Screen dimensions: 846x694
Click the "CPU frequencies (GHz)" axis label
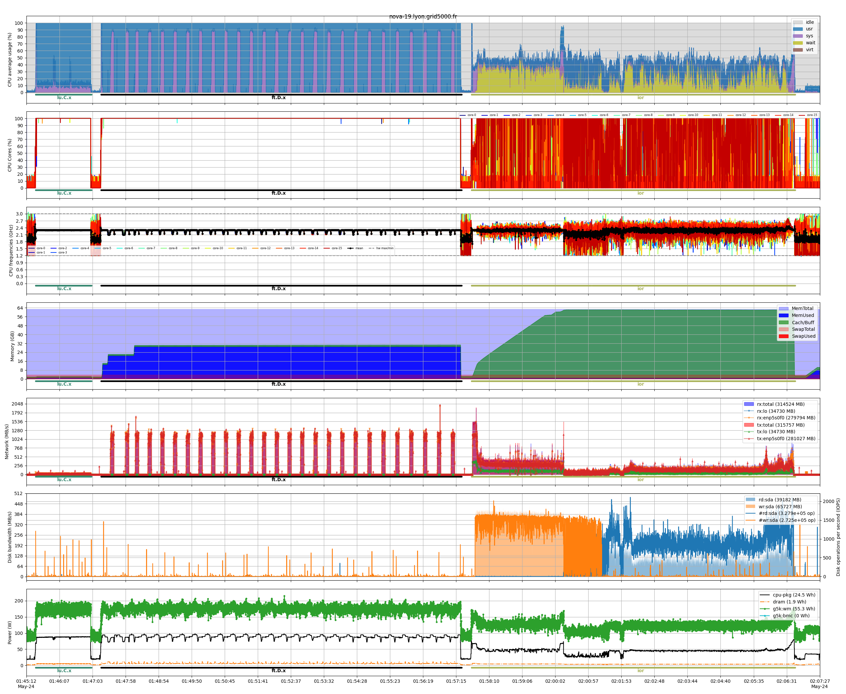pos(11,251)
